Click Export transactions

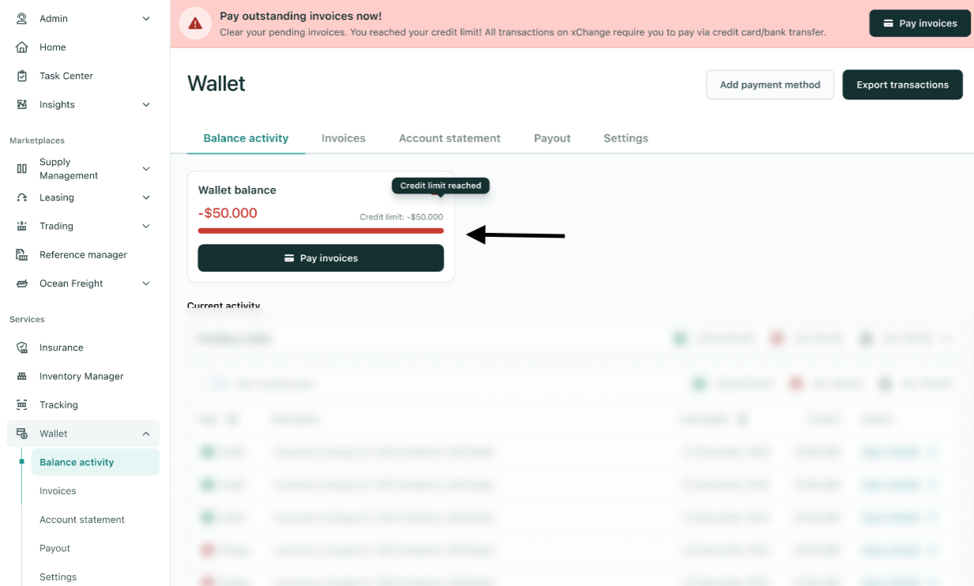902,85
